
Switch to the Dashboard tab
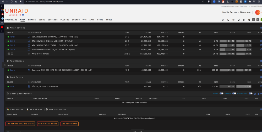tap(11, 20)
